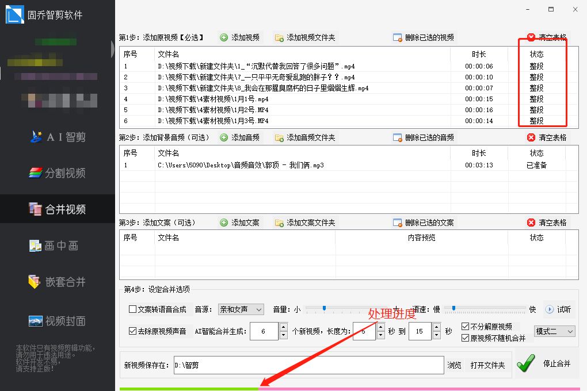Click 删除已选的文案 button
Screen dimensions: 587x391
[x=424, y=223]
